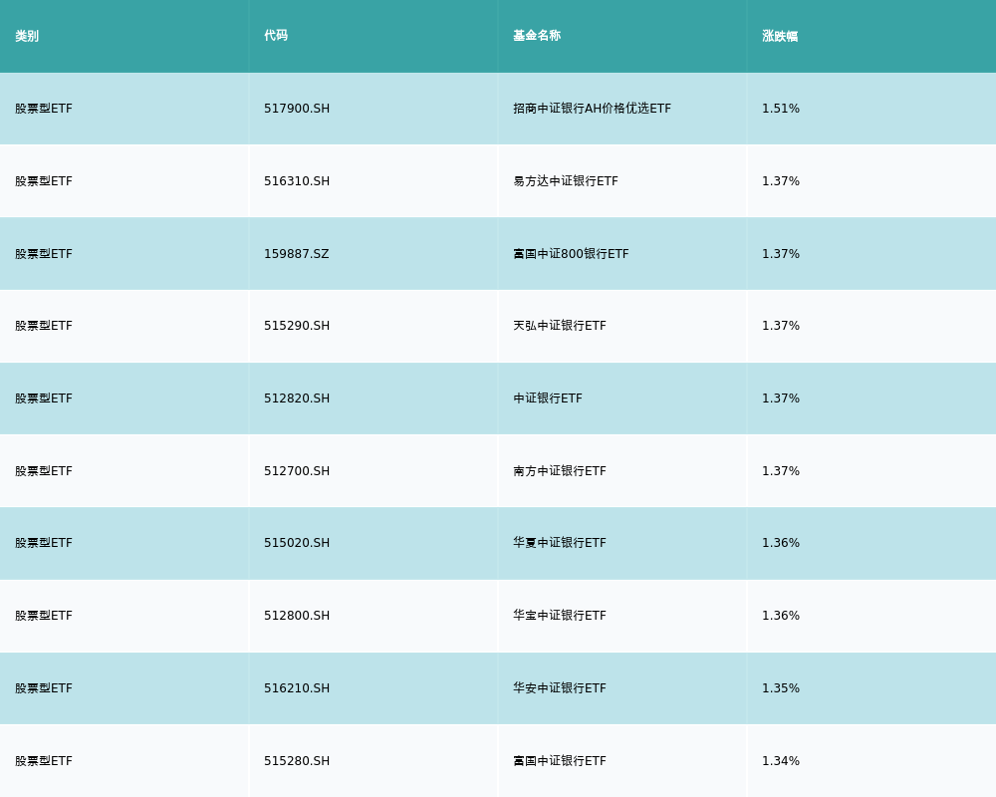Viewport: 996px width, 797px height.
Task: Click 1.37% in the 159887.SZ row
Action: tap(781, 254)
